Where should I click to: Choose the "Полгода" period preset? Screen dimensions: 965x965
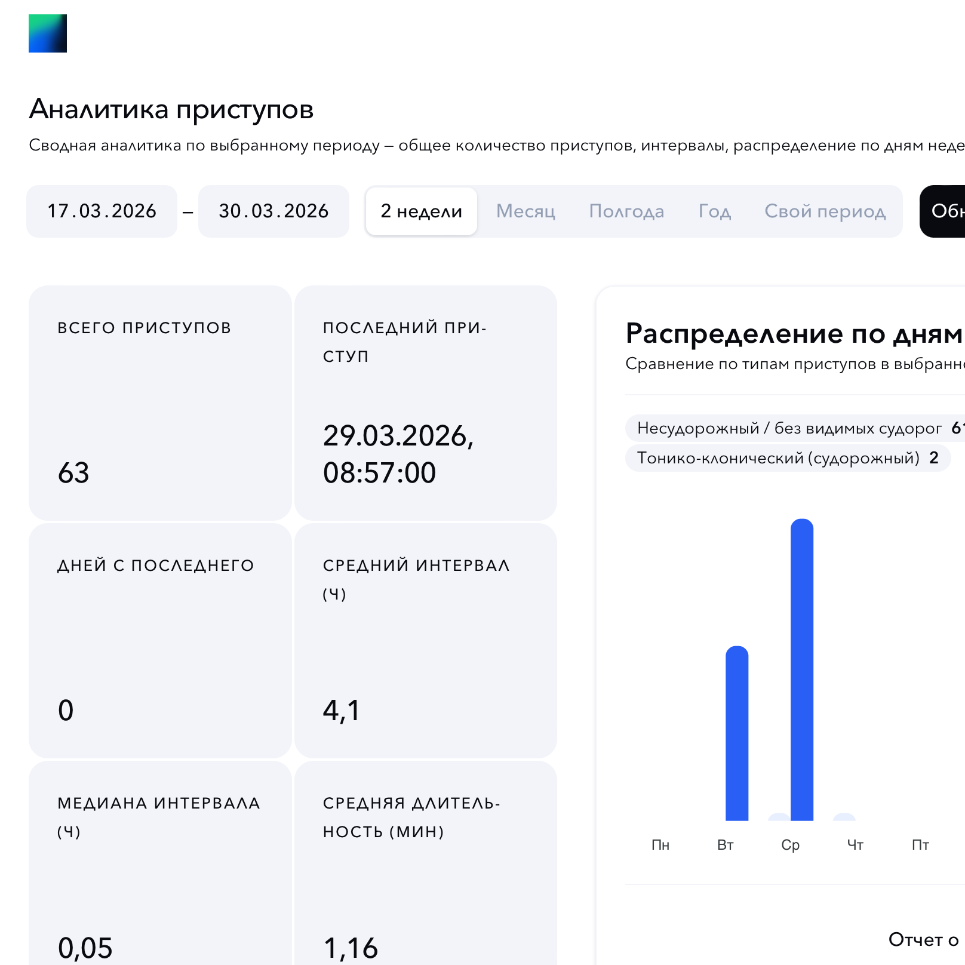pos(626,211)
